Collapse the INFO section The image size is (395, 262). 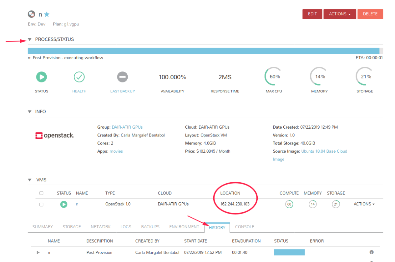(x=30, y=112)
